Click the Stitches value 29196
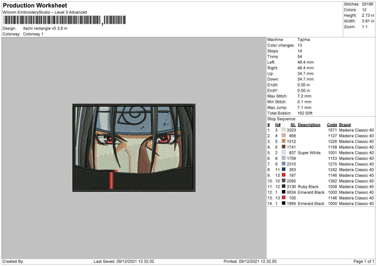Viewport: 377px width, 266px height. click(368, 4)
